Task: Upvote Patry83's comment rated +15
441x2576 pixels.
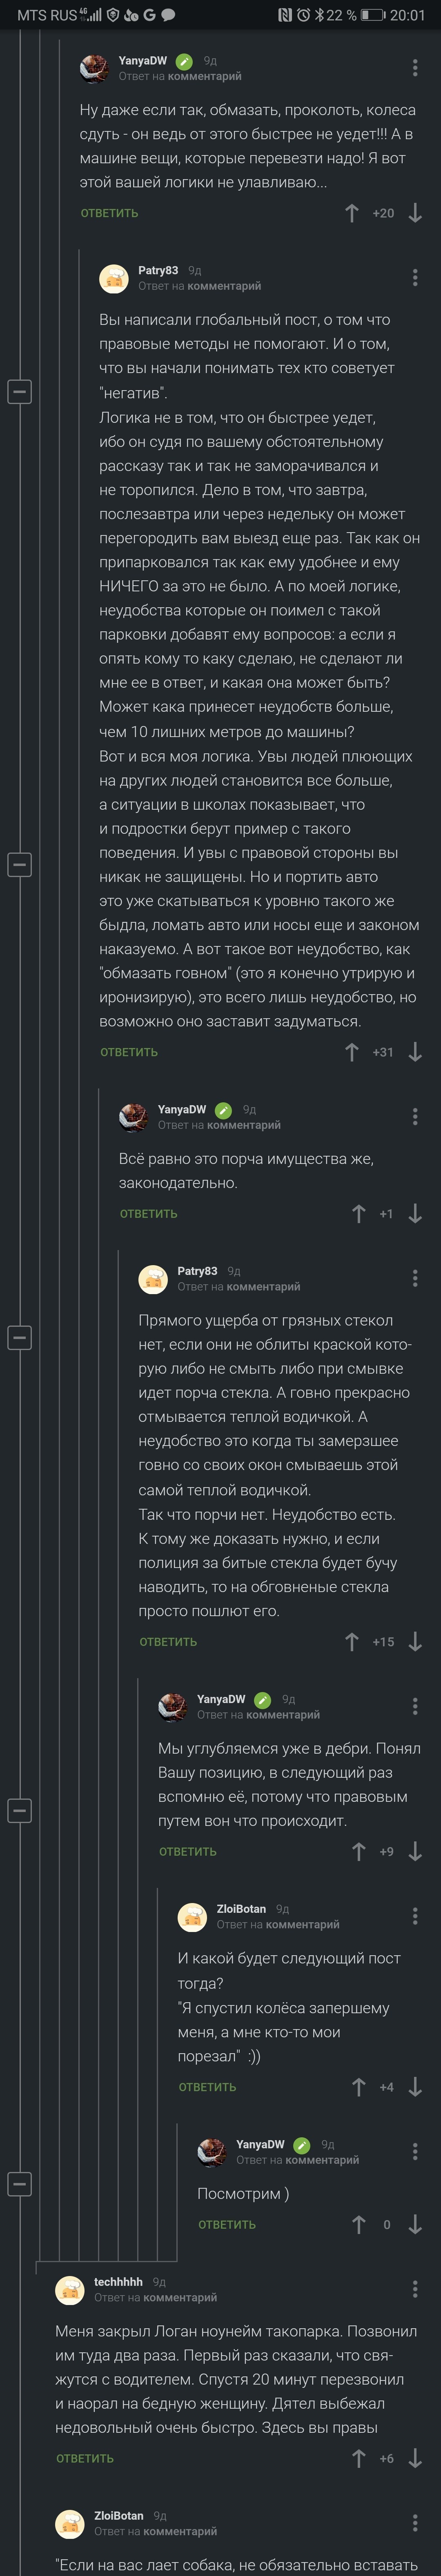Action: [351, 1641]
